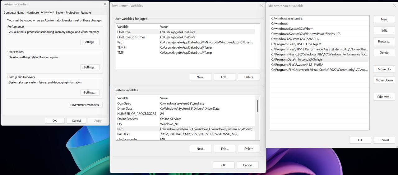
Task: Click Move Down button
Action: point(384,80)
